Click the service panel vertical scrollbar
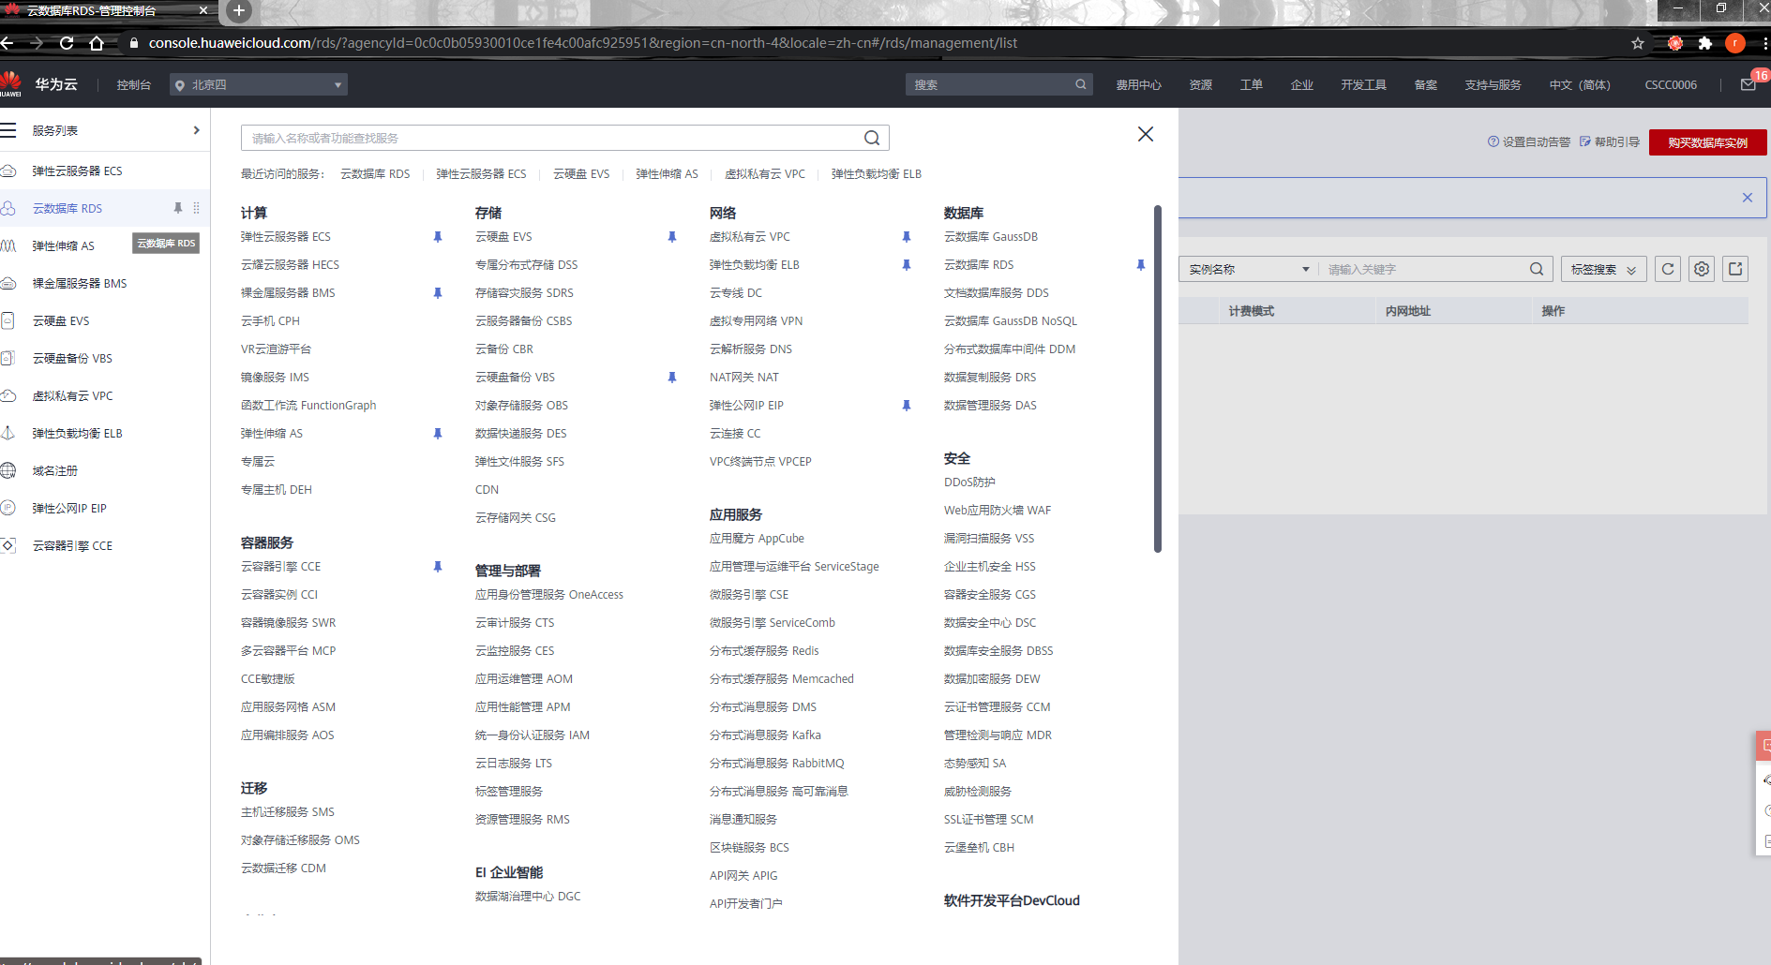 pyautogui.click(x=1158, y=379)
